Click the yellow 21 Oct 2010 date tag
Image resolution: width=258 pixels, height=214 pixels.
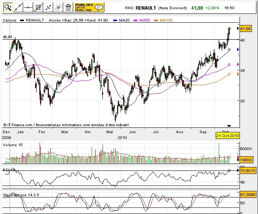(x=228, y=136)
